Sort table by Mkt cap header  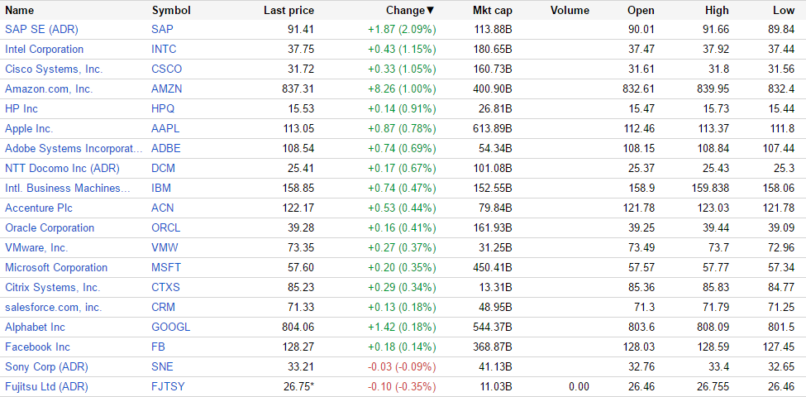492,10
